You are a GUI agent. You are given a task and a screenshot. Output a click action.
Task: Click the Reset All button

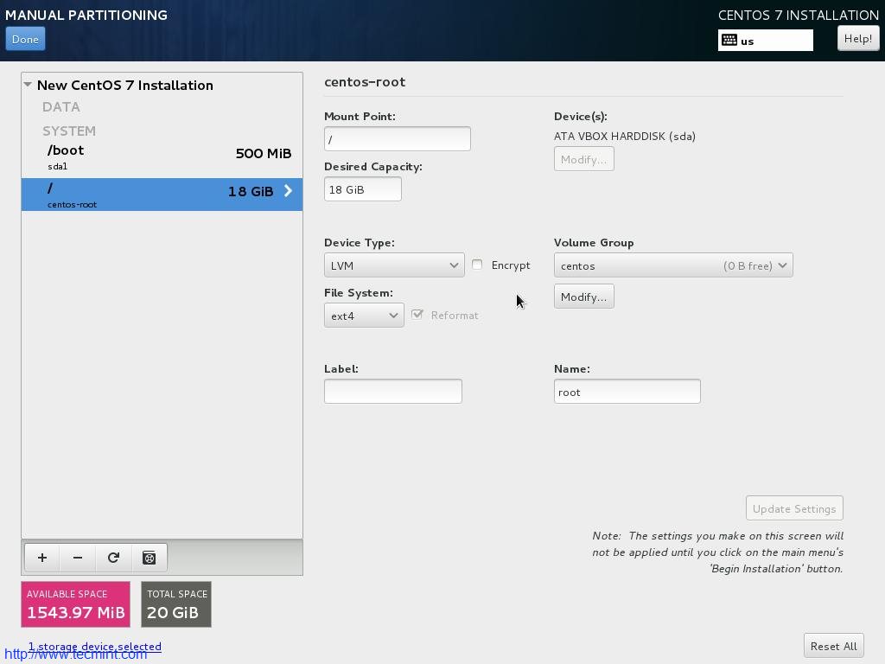834,646
